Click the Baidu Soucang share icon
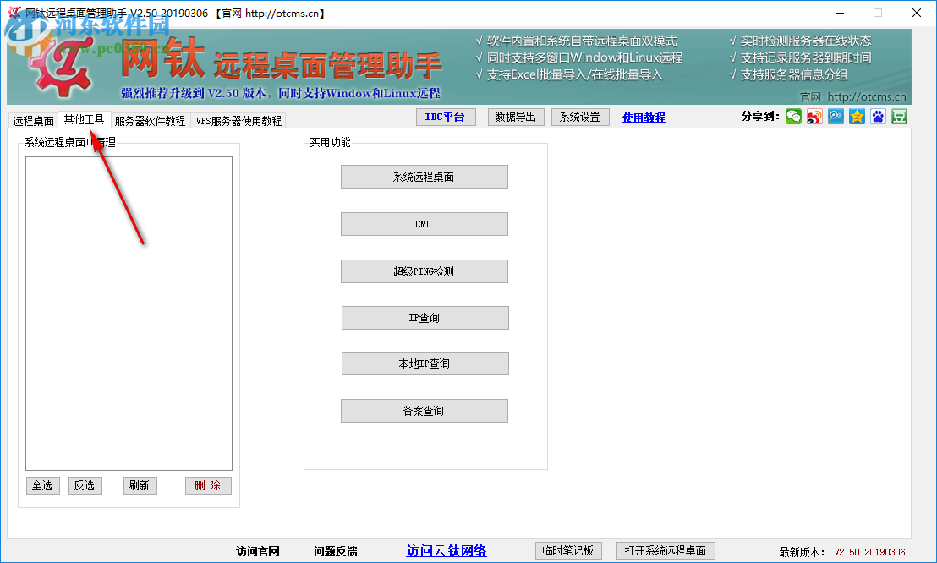The height and width of the screenshot is (563, 937). point(836,116)
